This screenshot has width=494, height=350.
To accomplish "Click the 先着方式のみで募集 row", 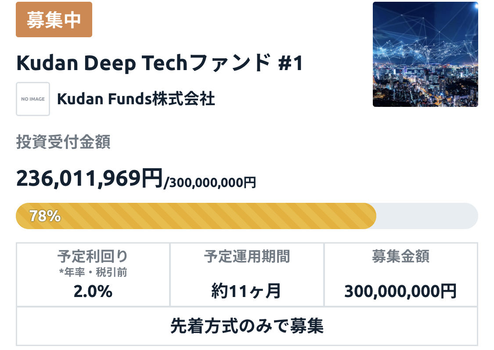I will (247, 326).
